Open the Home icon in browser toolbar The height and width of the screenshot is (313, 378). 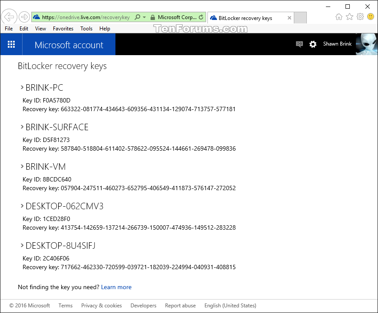339,16
